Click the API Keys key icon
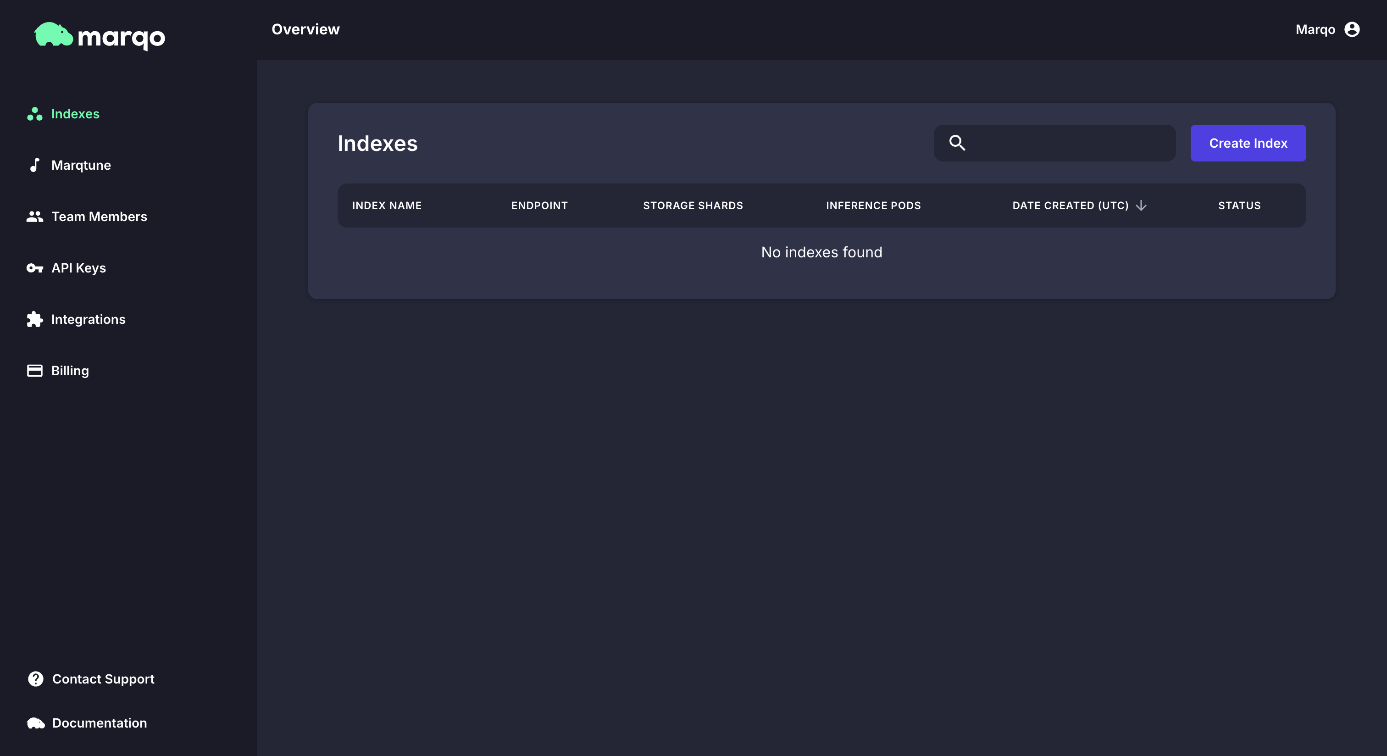The height and width of the screenshot is (756, 1387). click(x=34, y=268)
